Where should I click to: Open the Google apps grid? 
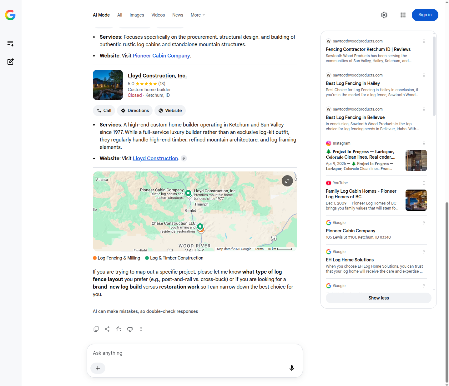(x=403, y=15)
